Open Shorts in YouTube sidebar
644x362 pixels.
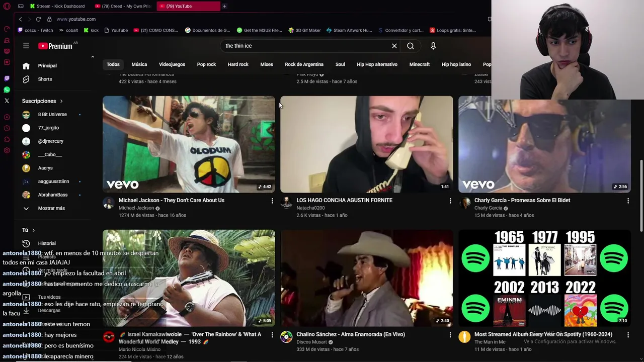[x=45, y=79]
